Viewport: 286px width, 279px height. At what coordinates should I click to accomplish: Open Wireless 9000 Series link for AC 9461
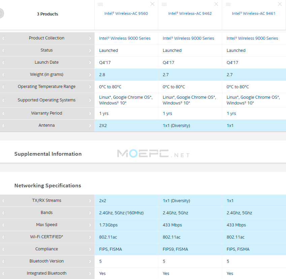(252, 38)
